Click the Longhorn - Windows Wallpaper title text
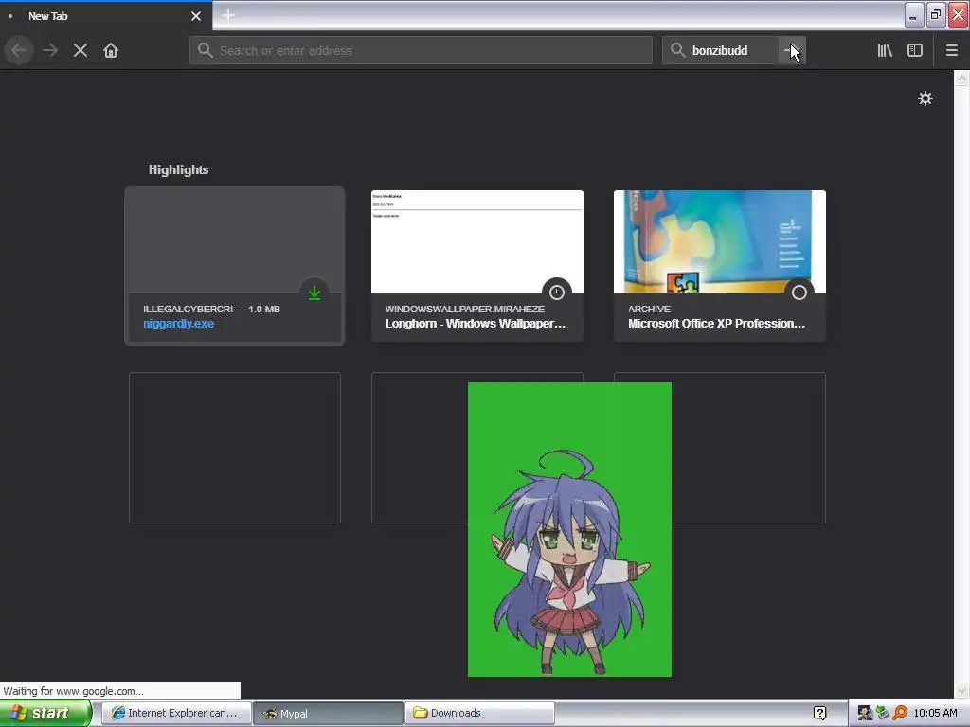 point(476,324)
